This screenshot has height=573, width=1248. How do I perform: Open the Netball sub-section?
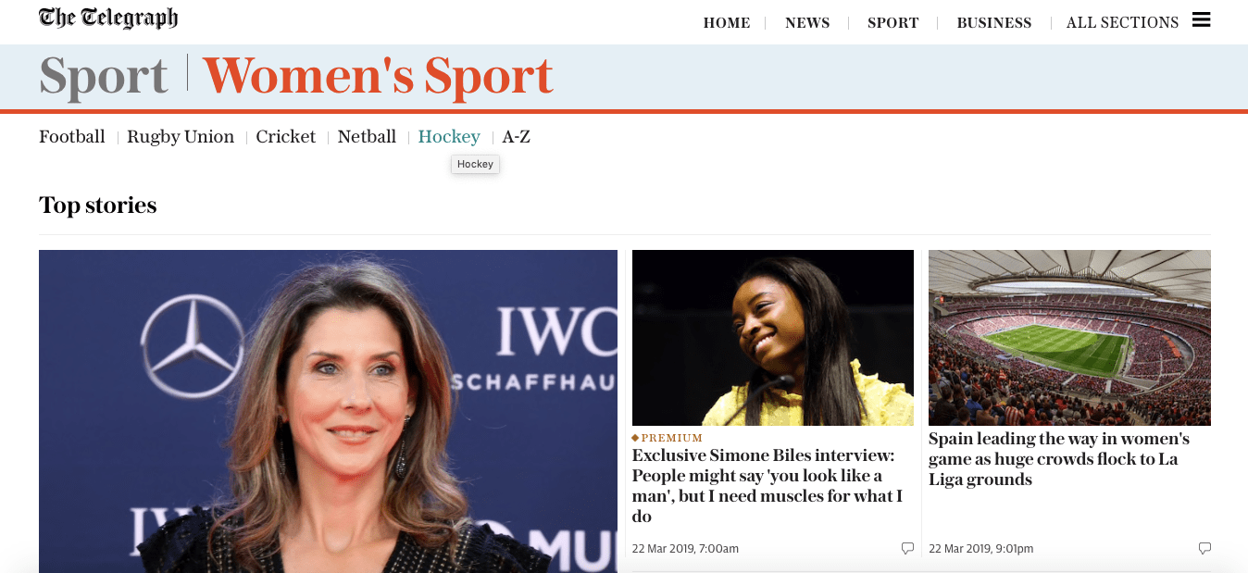click(367, 137)
